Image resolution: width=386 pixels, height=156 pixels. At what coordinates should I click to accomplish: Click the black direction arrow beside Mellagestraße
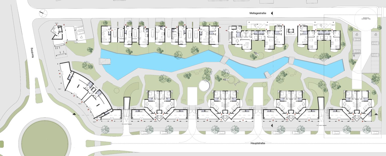pyautogui.click(x=271, y=13)
